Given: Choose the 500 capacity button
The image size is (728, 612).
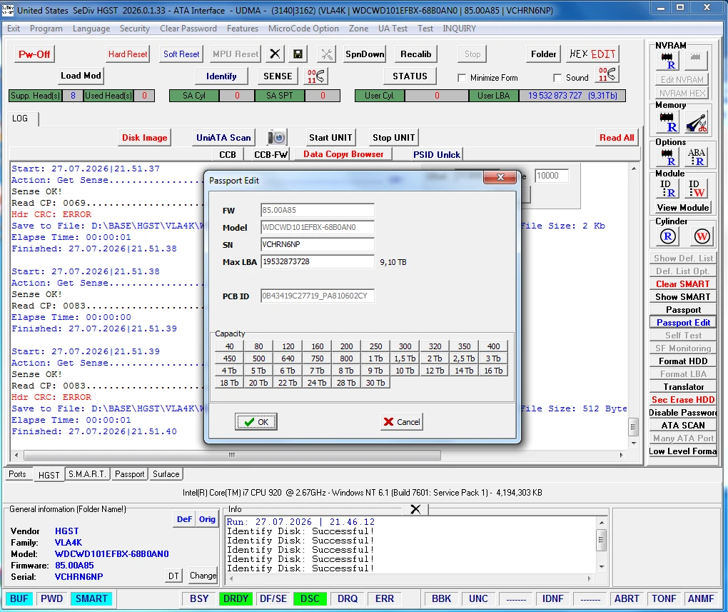Looking at the screenshot, I should coord(258,358).
